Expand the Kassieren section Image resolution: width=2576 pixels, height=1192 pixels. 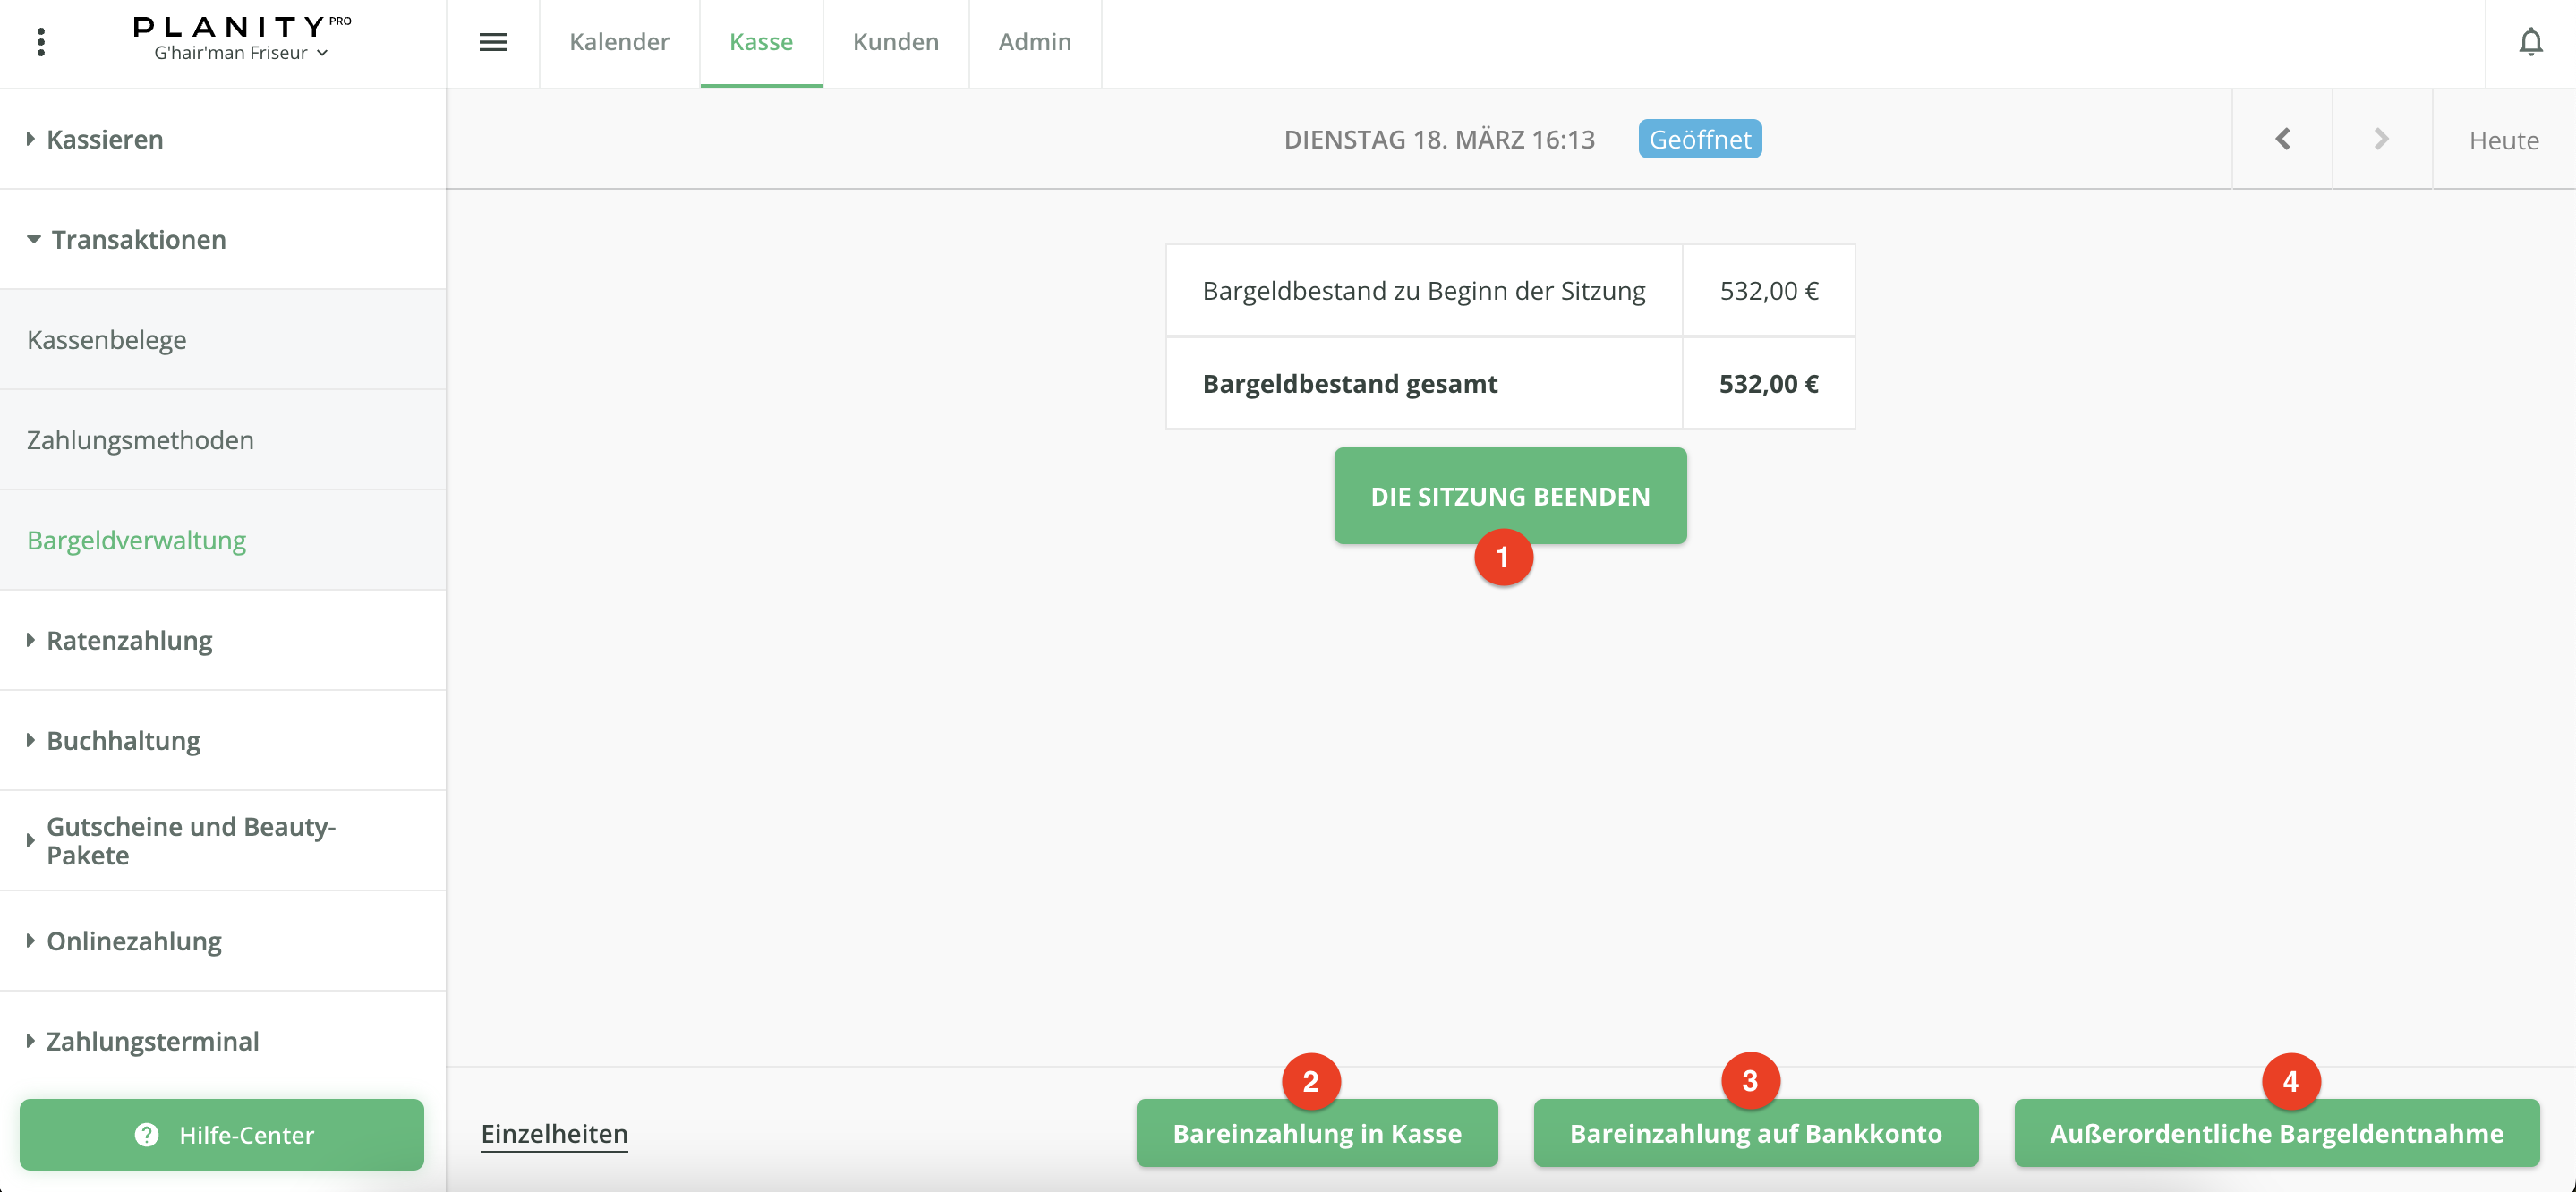[x=104, y=139]
